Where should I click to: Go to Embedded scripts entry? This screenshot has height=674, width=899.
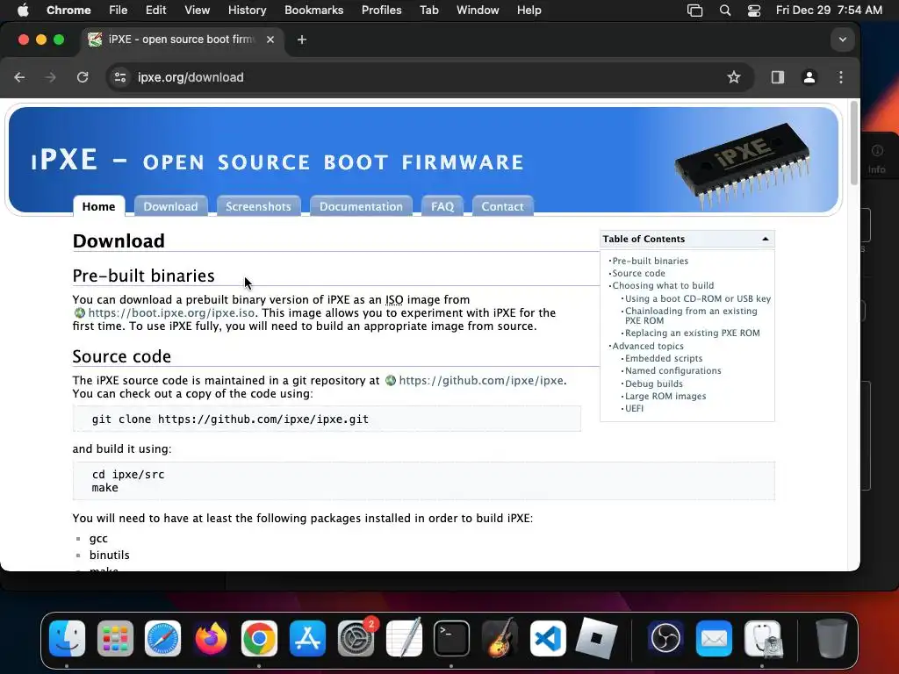point(664,358)
